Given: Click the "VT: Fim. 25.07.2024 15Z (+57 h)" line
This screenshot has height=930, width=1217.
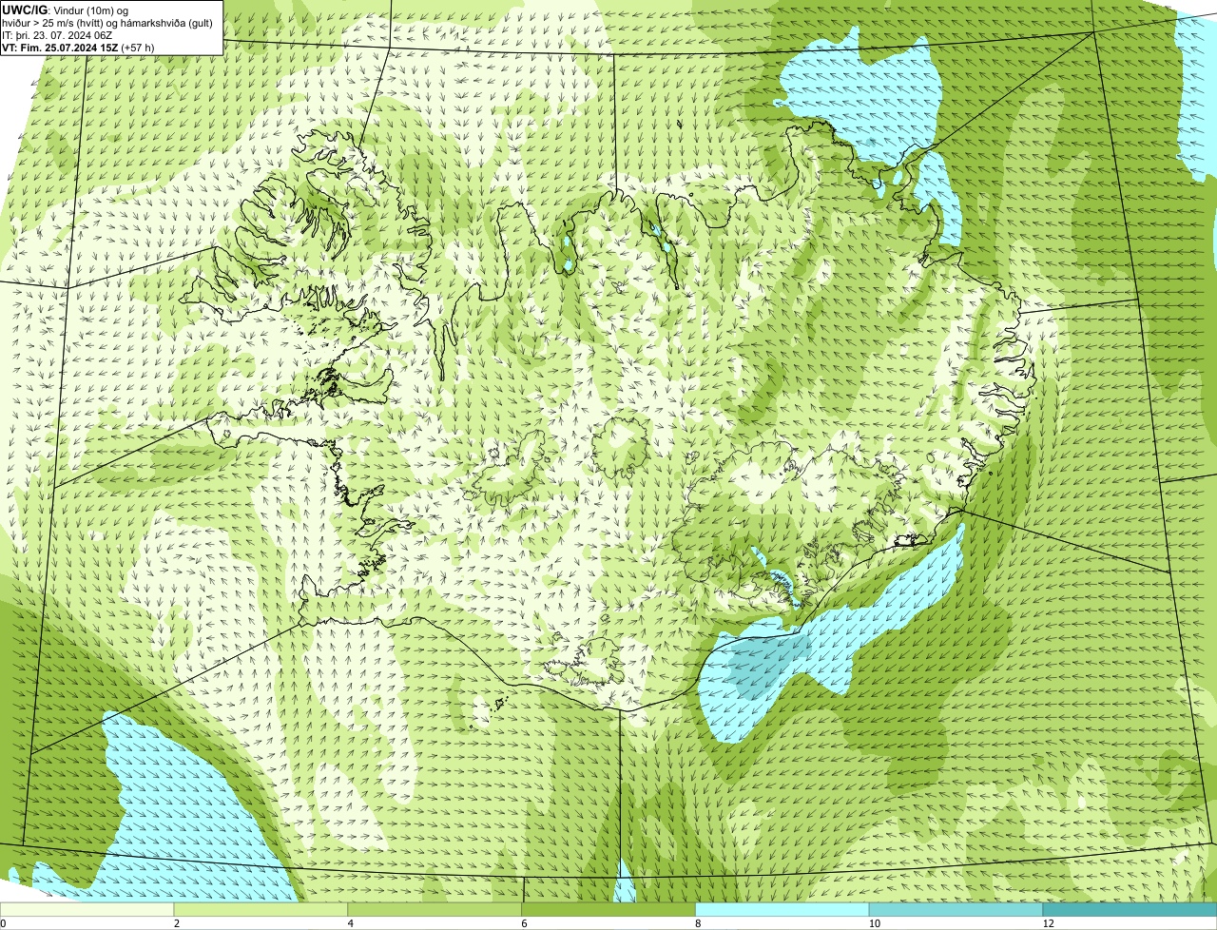Looking at the screenshot, I should [x=78, y=47].
